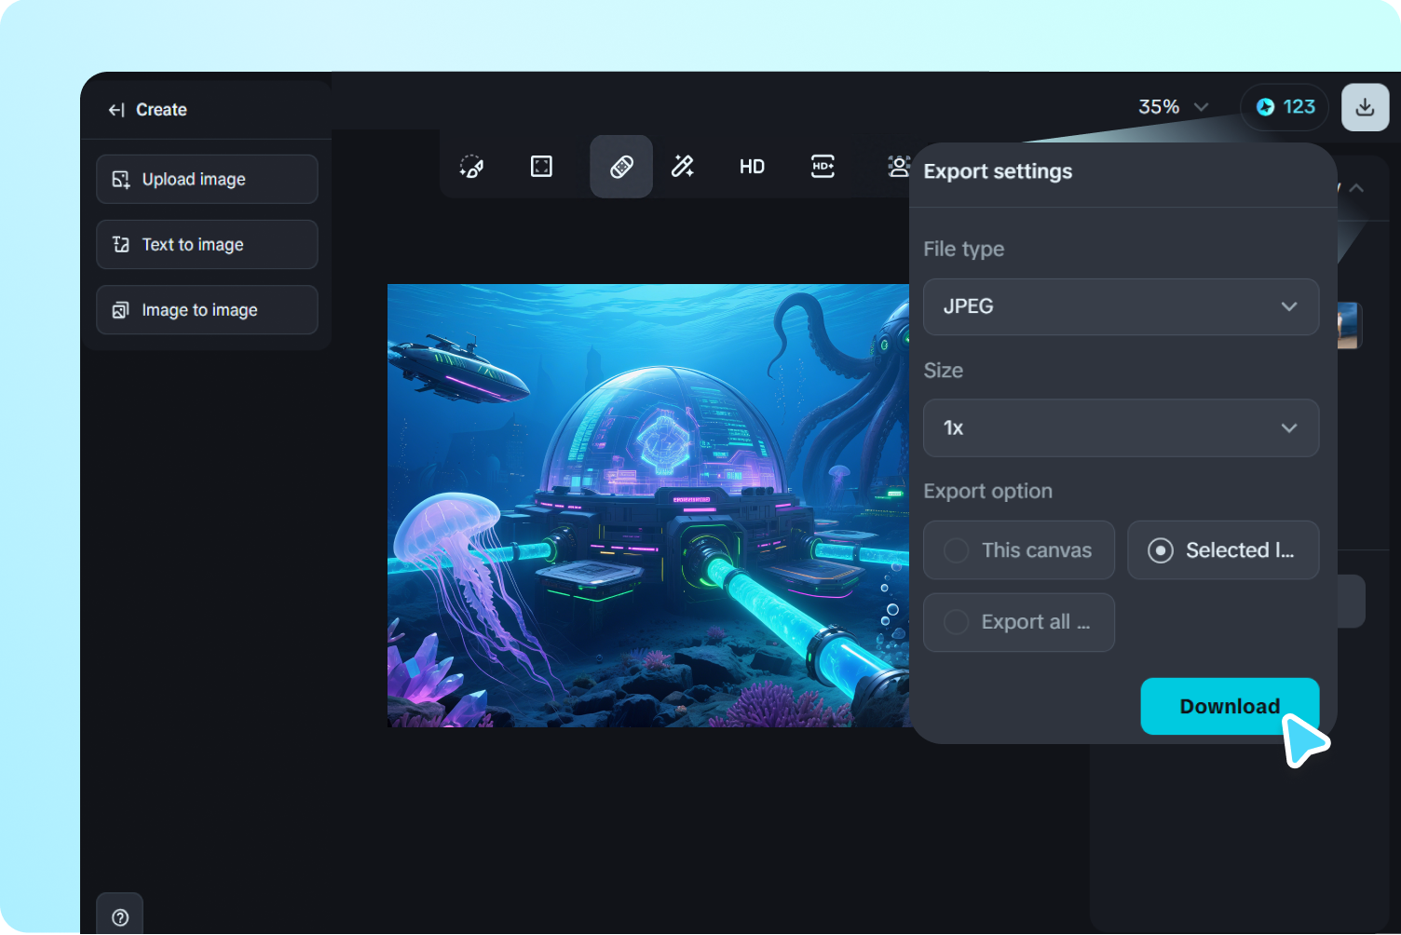The height and width of the screenshot is (935, 1401).
Task: Select the magic wand edit tool
Action: 683,167
